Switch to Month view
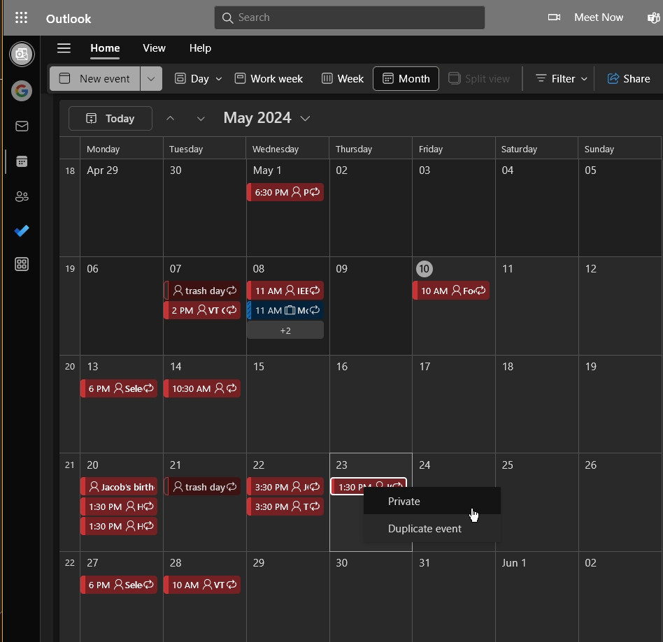This screenshot has width=663, height=642. pyautogui.click(x=406, y=78)
